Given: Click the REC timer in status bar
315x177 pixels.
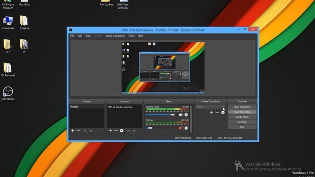Looking at the screenshot, I should 204,138.
